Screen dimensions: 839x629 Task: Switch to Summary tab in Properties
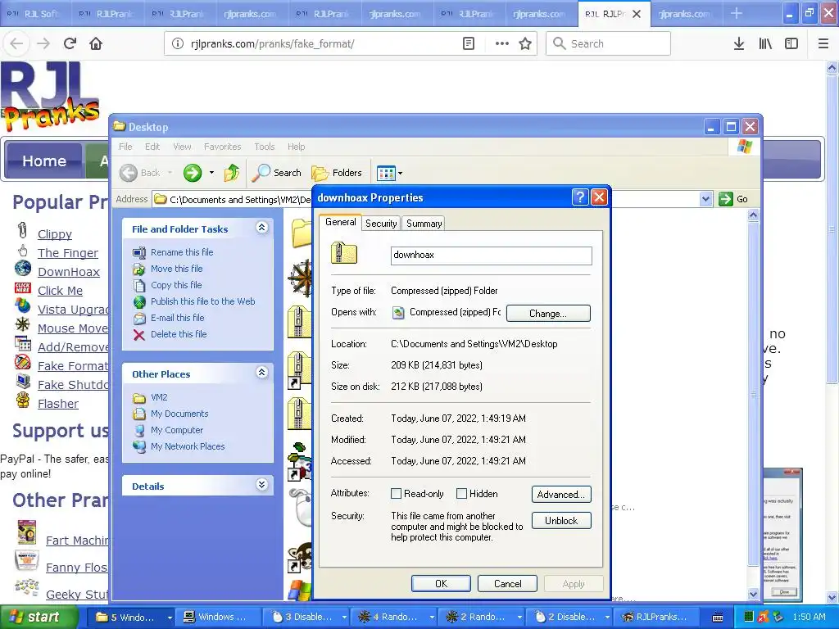tap(424, 224)
